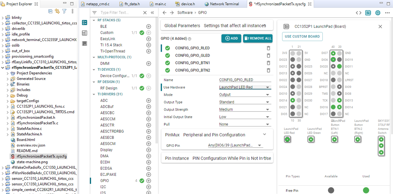Click USE CUSTOM BOARD button
The image size is (393, 194).
pyautogui.click(x=302, y=36)
